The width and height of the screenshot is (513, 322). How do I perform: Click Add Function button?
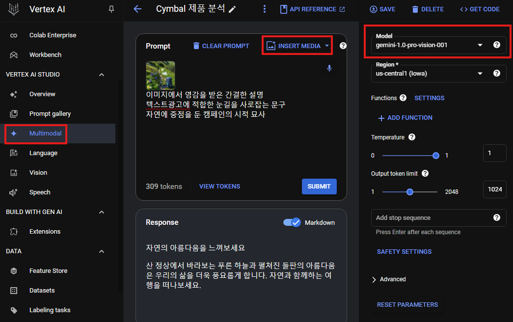(x=405, y=118)
